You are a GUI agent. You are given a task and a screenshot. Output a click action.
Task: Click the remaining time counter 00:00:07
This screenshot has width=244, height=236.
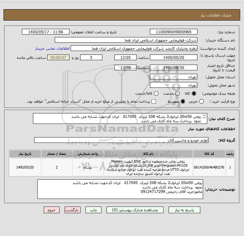(x=58, y=57)
